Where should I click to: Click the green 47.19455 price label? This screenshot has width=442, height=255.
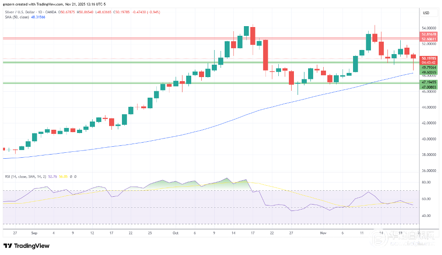[429, 82]
